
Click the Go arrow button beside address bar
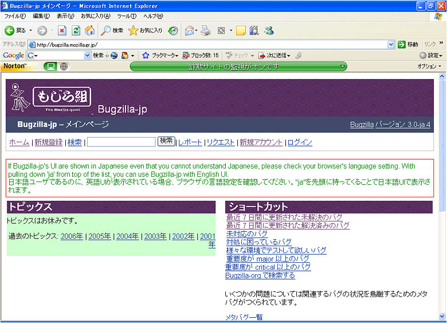coord(401,44)
